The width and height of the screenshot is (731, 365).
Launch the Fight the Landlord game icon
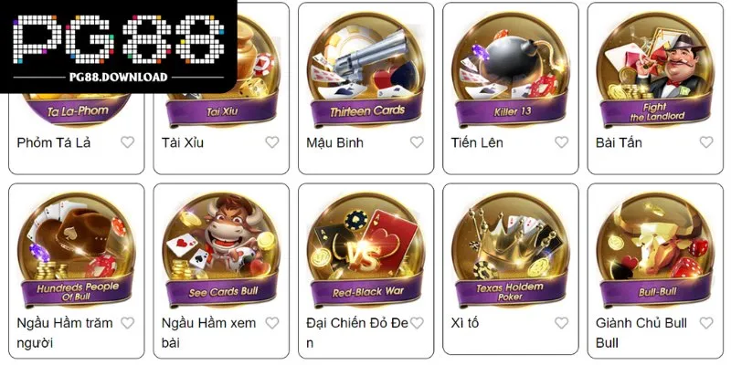tap(655, 68)
